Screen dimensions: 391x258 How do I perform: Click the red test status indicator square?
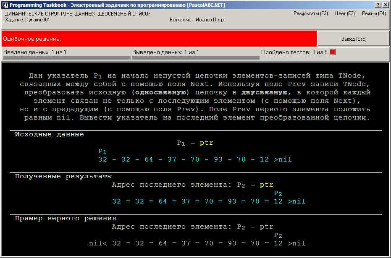click(x=333, y=52)
